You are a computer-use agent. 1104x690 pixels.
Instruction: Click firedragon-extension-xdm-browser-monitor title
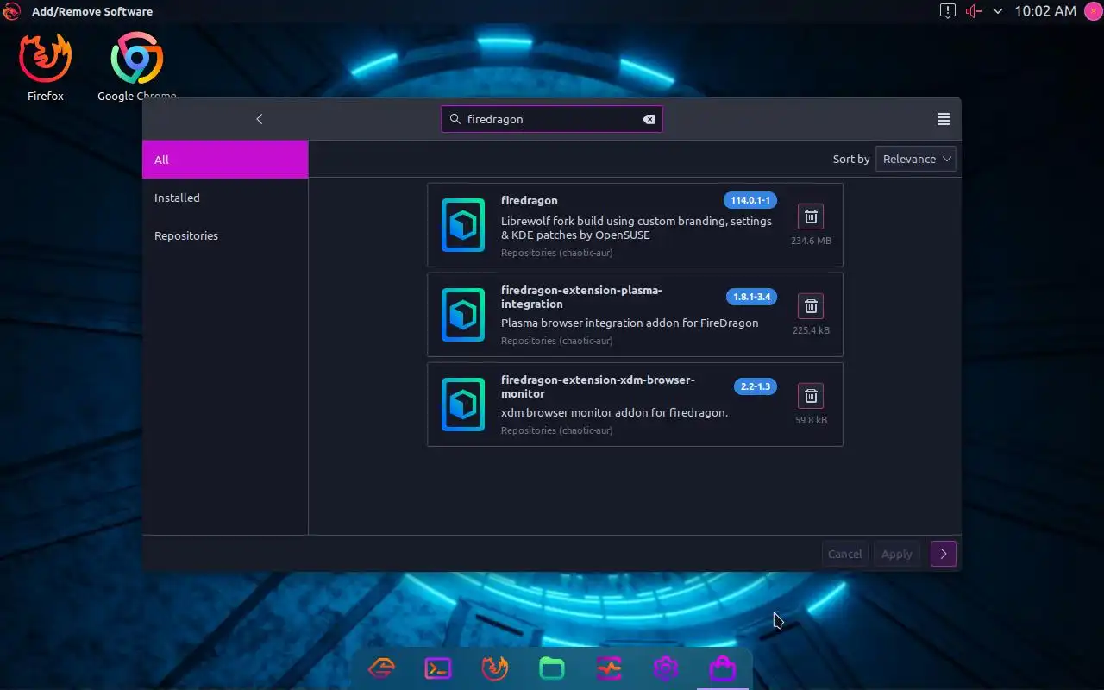pyautogui.click(x=598, y=386)
